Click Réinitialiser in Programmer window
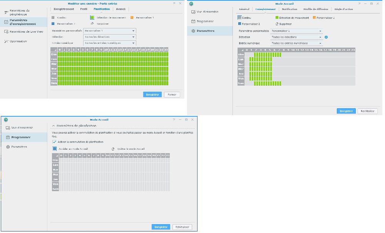This screenshot has height=233, width=385. [182, 227]
